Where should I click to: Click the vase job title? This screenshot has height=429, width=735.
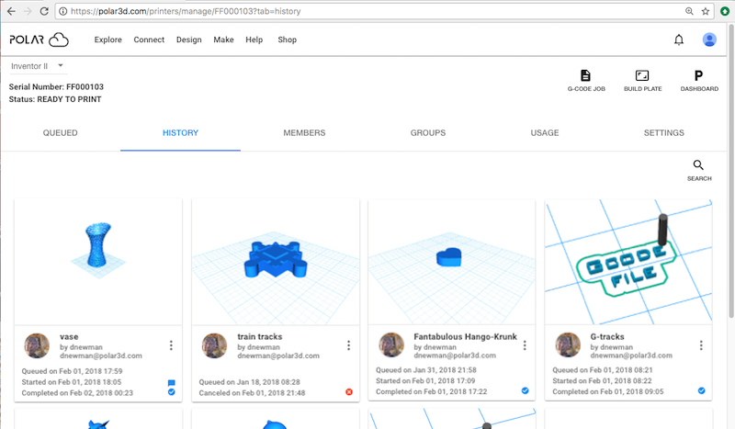[69, 336]
